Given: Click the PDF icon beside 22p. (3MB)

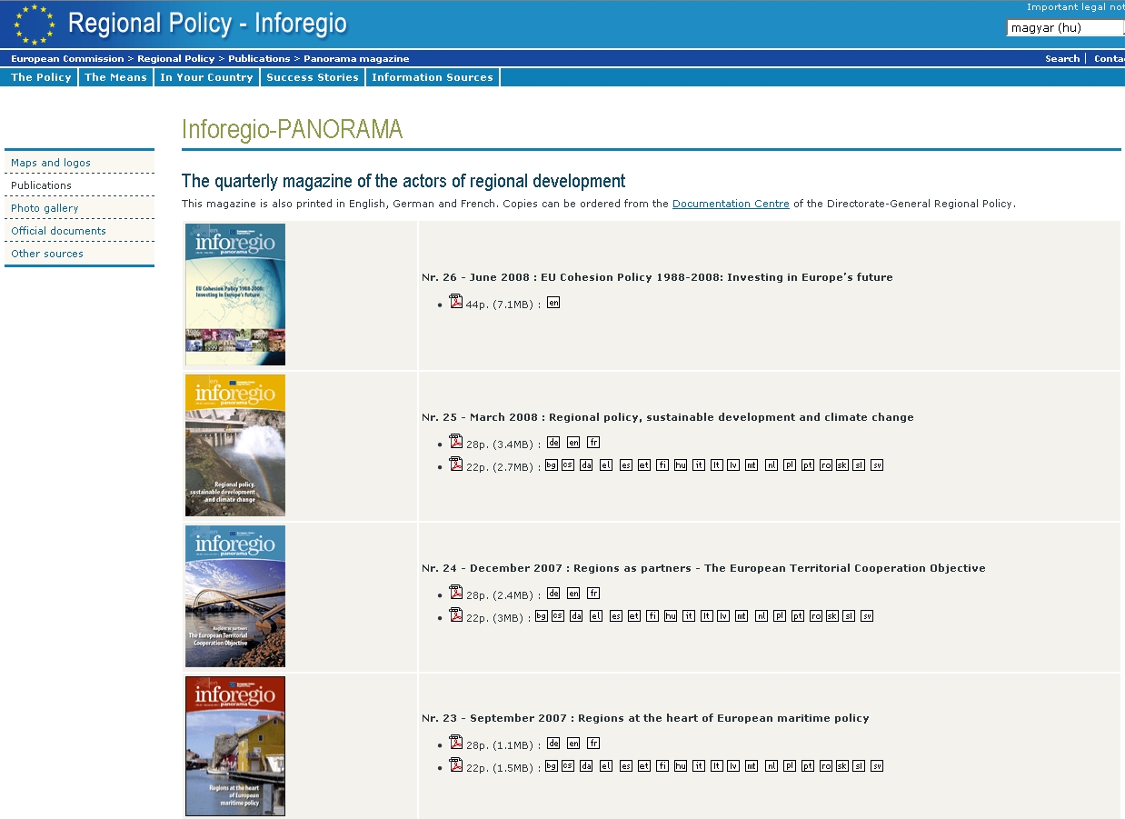Looking at the screenshot, I should coord(456,615).
